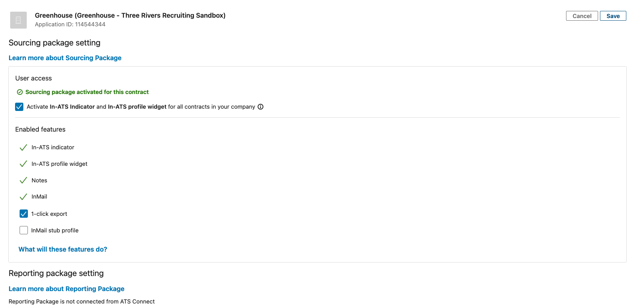Viewport: 638px width, 308px height.
Task: Enable the InMail stub profile checkbox
Action: 24,230
